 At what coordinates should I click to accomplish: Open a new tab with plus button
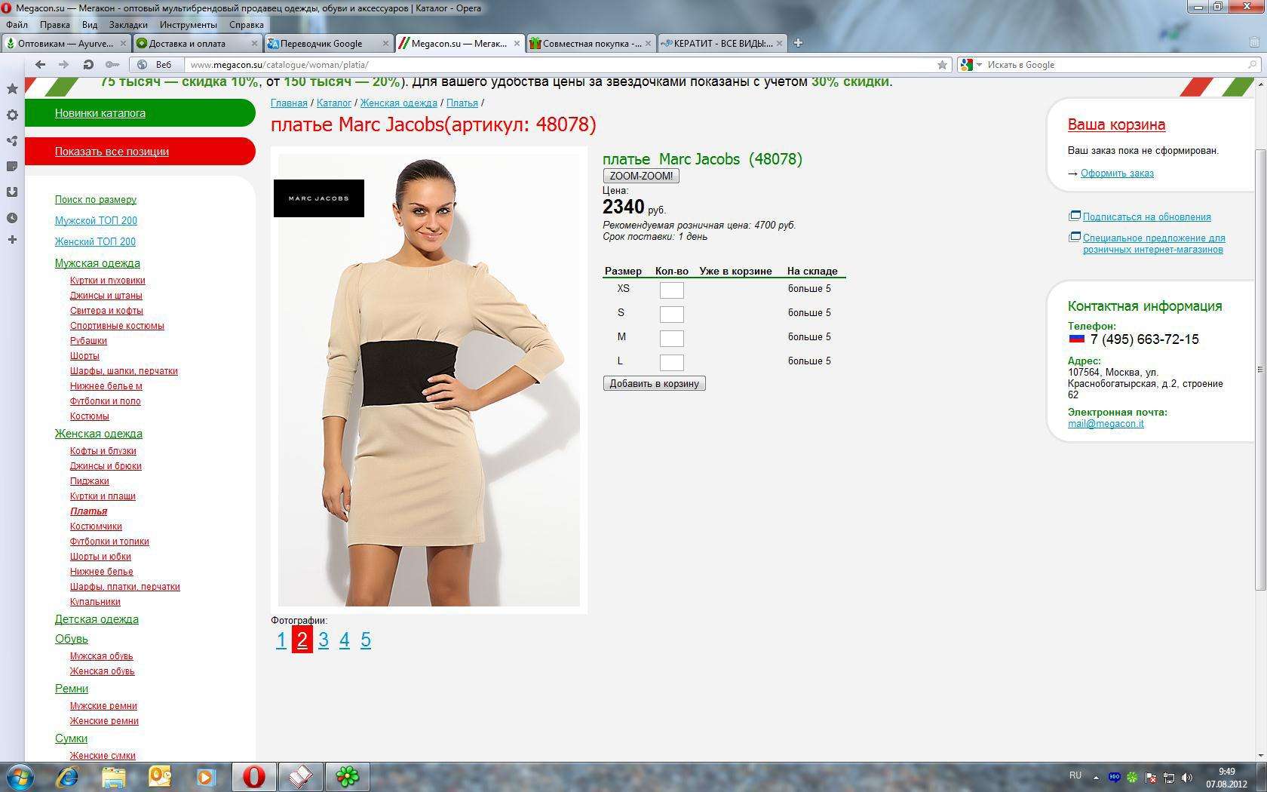click(798, 43)
